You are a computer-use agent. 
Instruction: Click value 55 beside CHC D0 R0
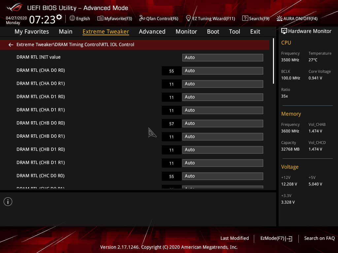pos(172,177)
